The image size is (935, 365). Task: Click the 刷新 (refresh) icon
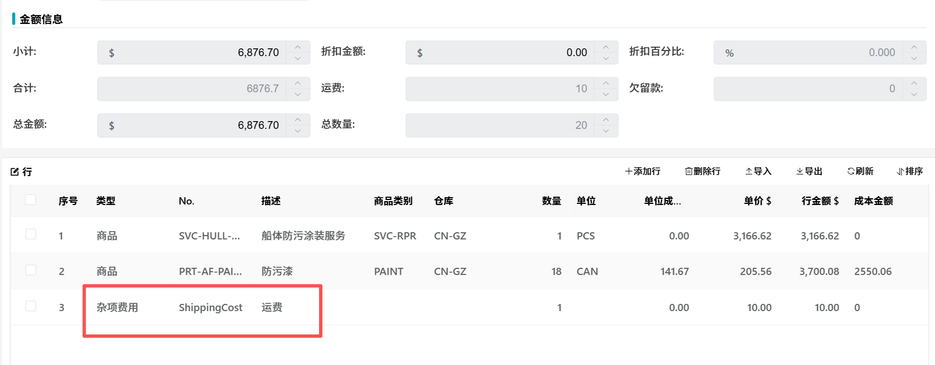851,172
